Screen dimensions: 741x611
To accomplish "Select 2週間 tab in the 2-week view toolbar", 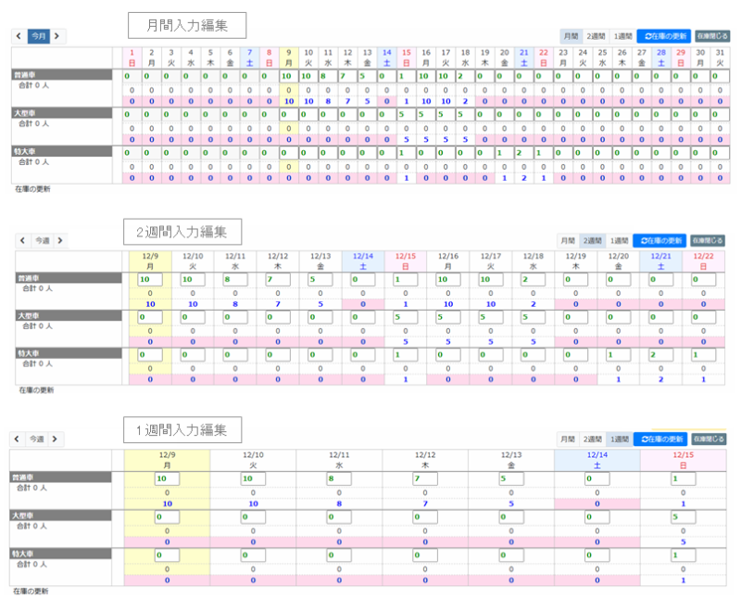I will point(592,240).
